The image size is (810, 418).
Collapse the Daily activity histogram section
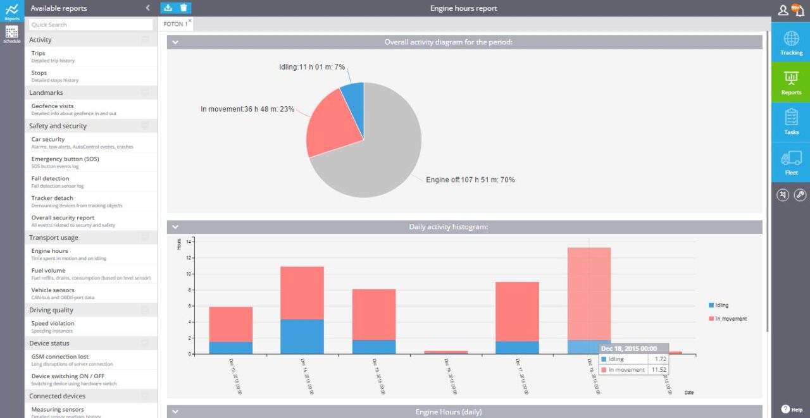[175, 227]
